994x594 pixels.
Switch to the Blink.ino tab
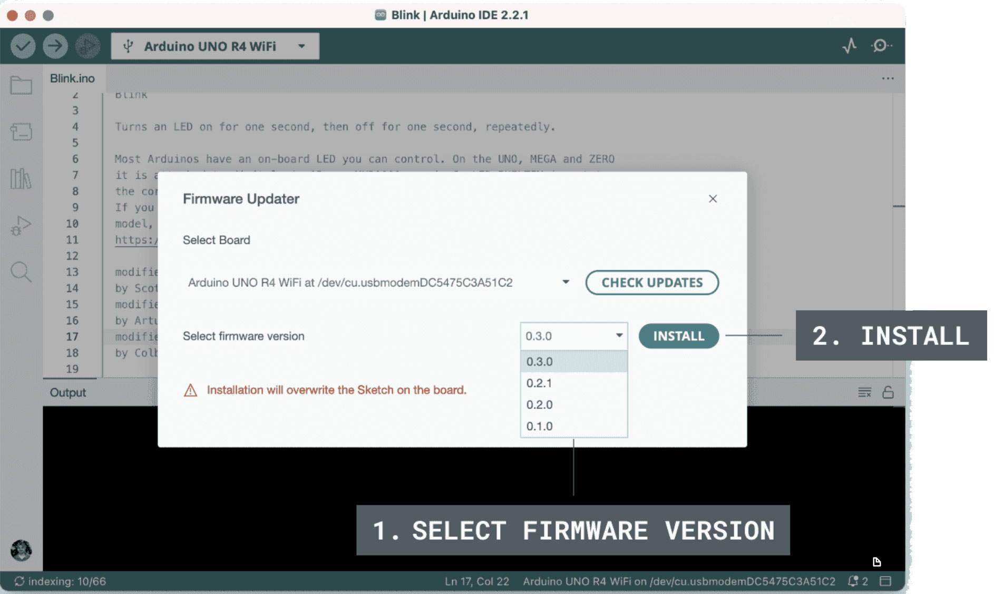coord(73,78)
